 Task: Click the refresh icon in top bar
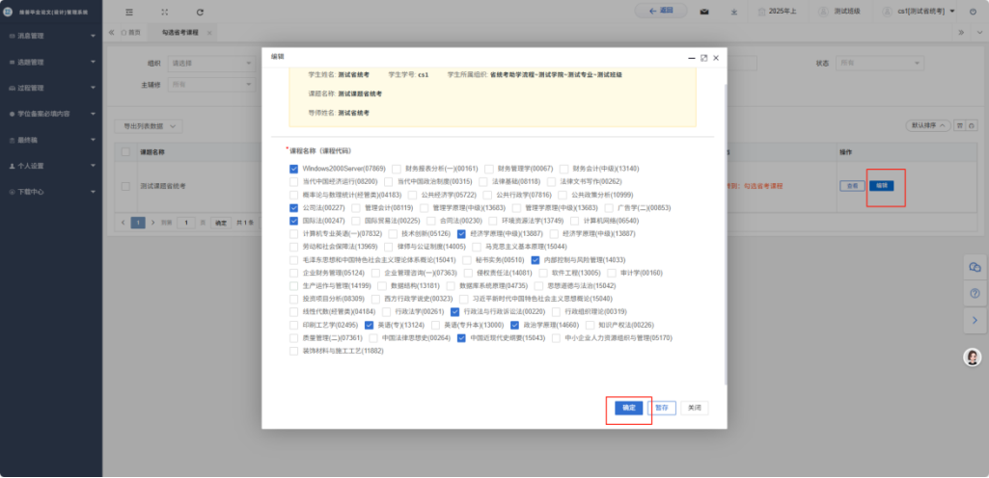200,12
